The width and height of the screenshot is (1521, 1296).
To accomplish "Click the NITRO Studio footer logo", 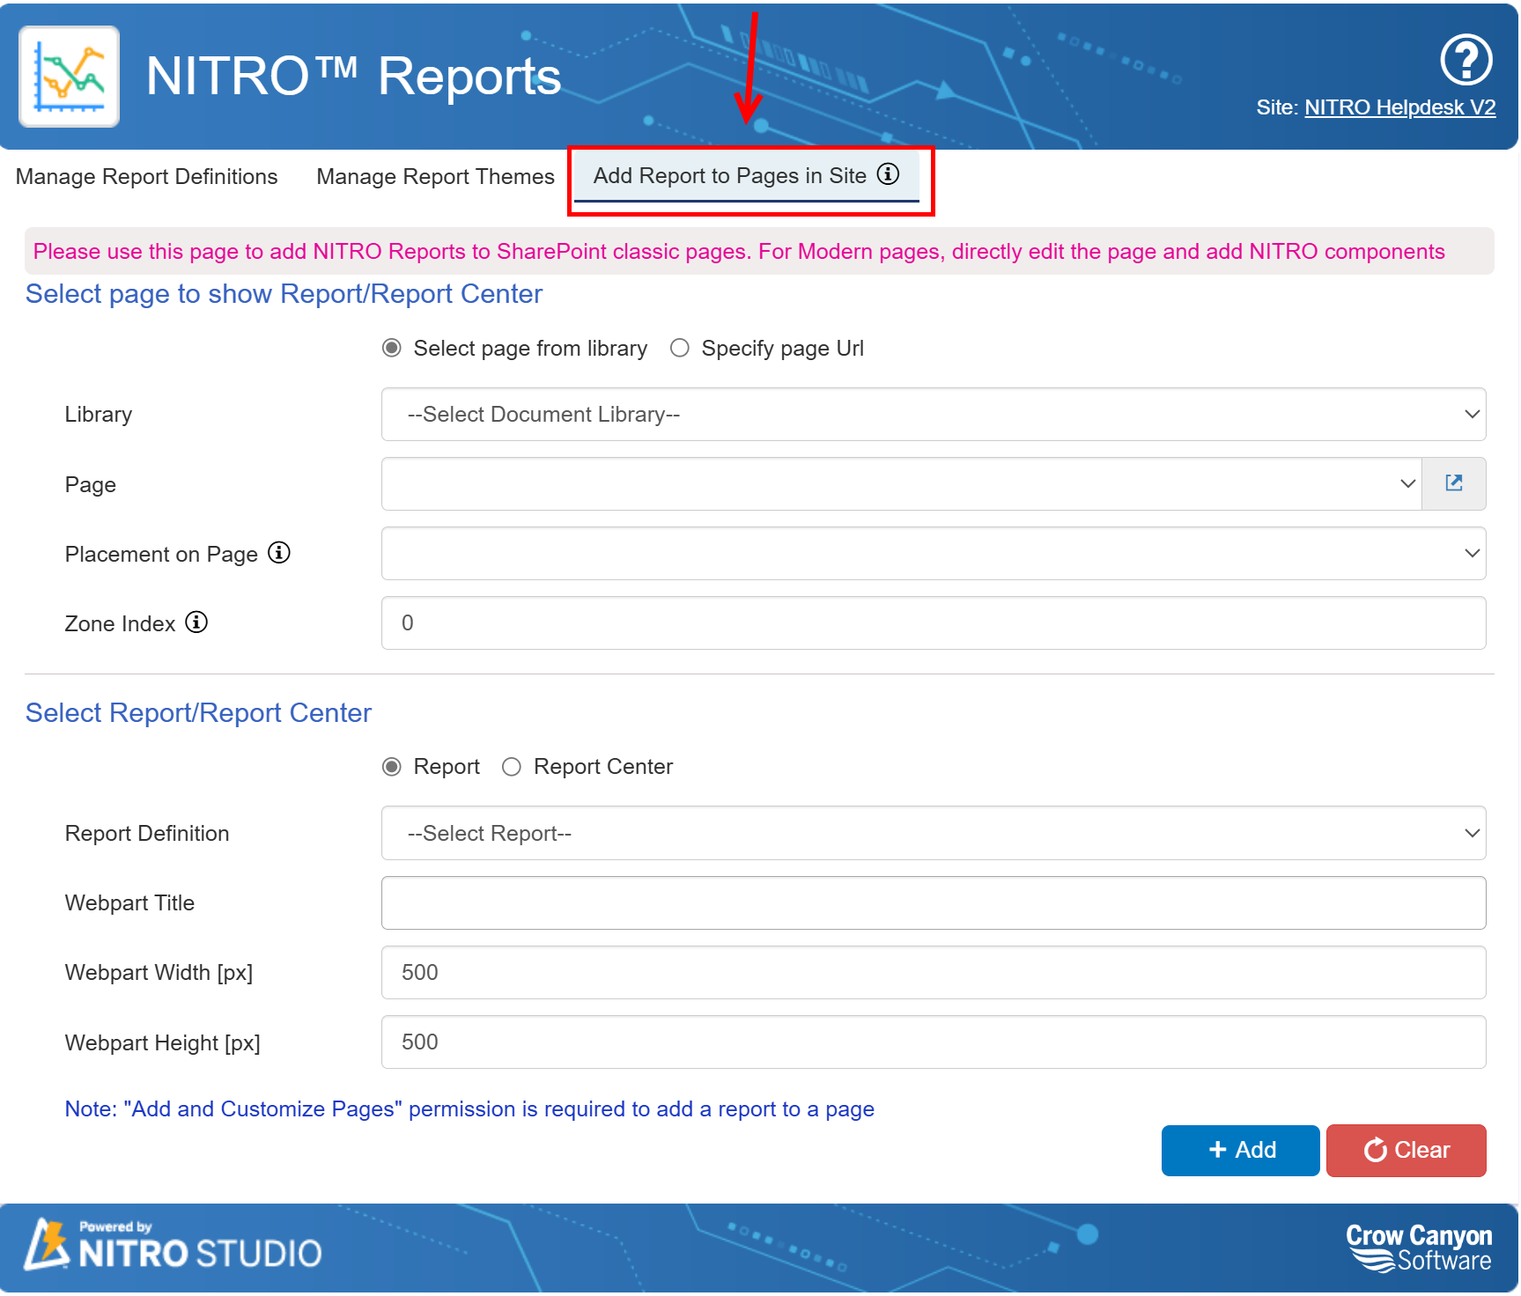I will (173, 1245).
